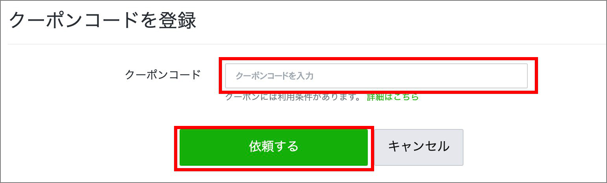The height and width of the screenshot is (183, 607).
Task: Submit with the green 依頼する button
Action: click(x=274, y=147)
